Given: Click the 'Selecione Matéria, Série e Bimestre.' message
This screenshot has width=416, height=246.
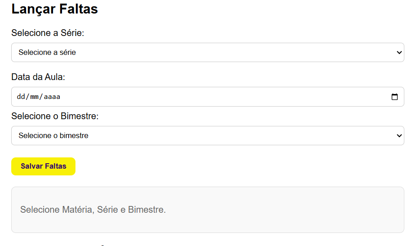Looking at the screenshot, I should 93,210.
